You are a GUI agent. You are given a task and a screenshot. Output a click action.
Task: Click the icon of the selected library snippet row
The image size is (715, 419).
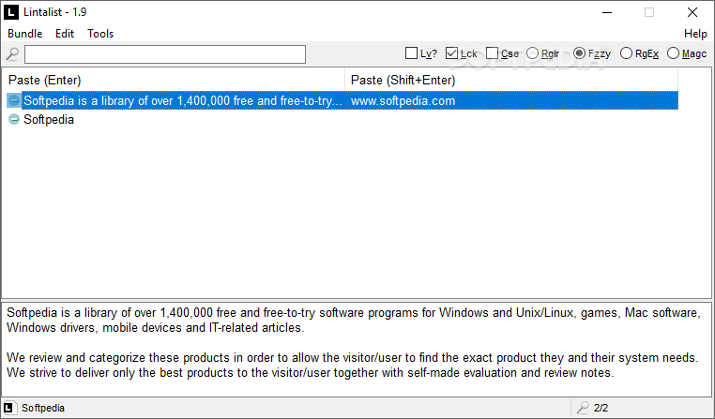(x=14, y=100)
